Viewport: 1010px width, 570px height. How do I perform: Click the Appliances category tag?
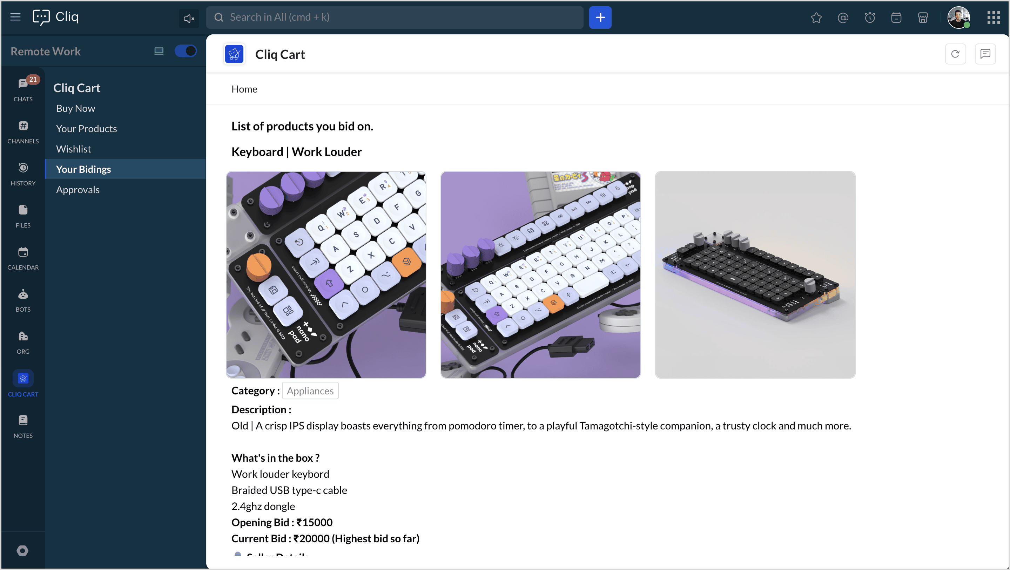tap(310, 391)
